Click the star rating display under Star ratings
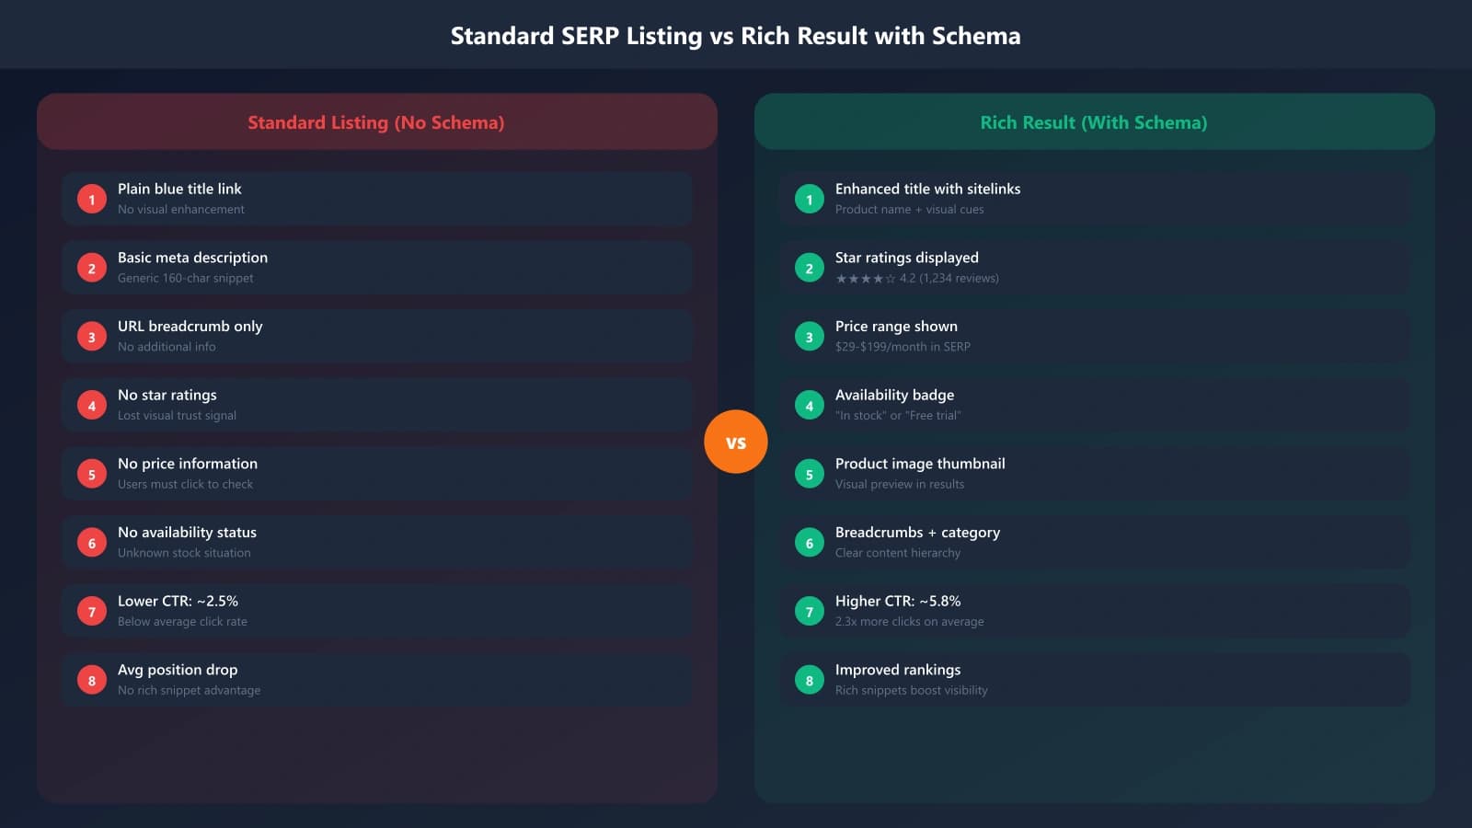This screenshot has height=828, width=1472. tap(866, 277)
